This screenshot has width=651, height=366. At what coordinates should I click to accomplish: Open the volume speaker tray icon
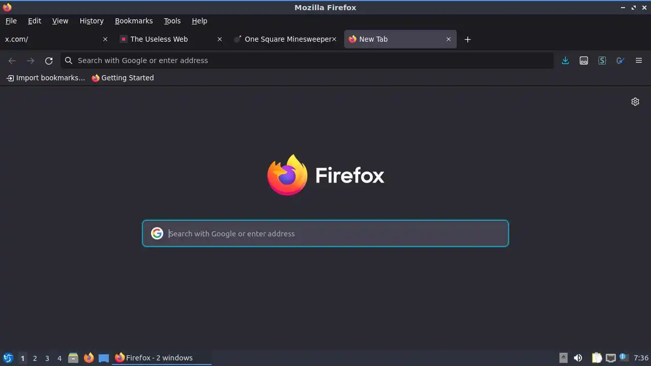[578, 358]
